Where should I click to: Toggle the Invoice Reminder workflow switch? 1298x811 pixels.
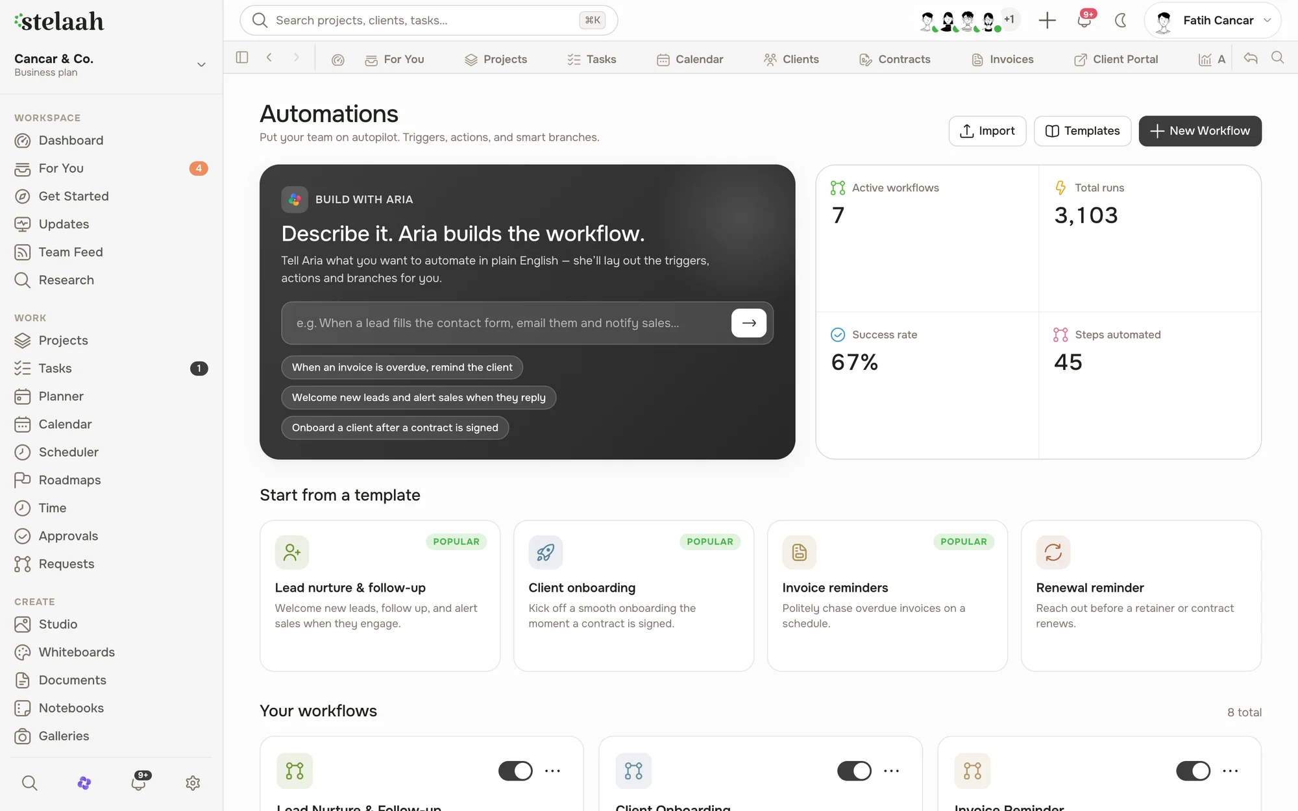tap(1193, 771)
